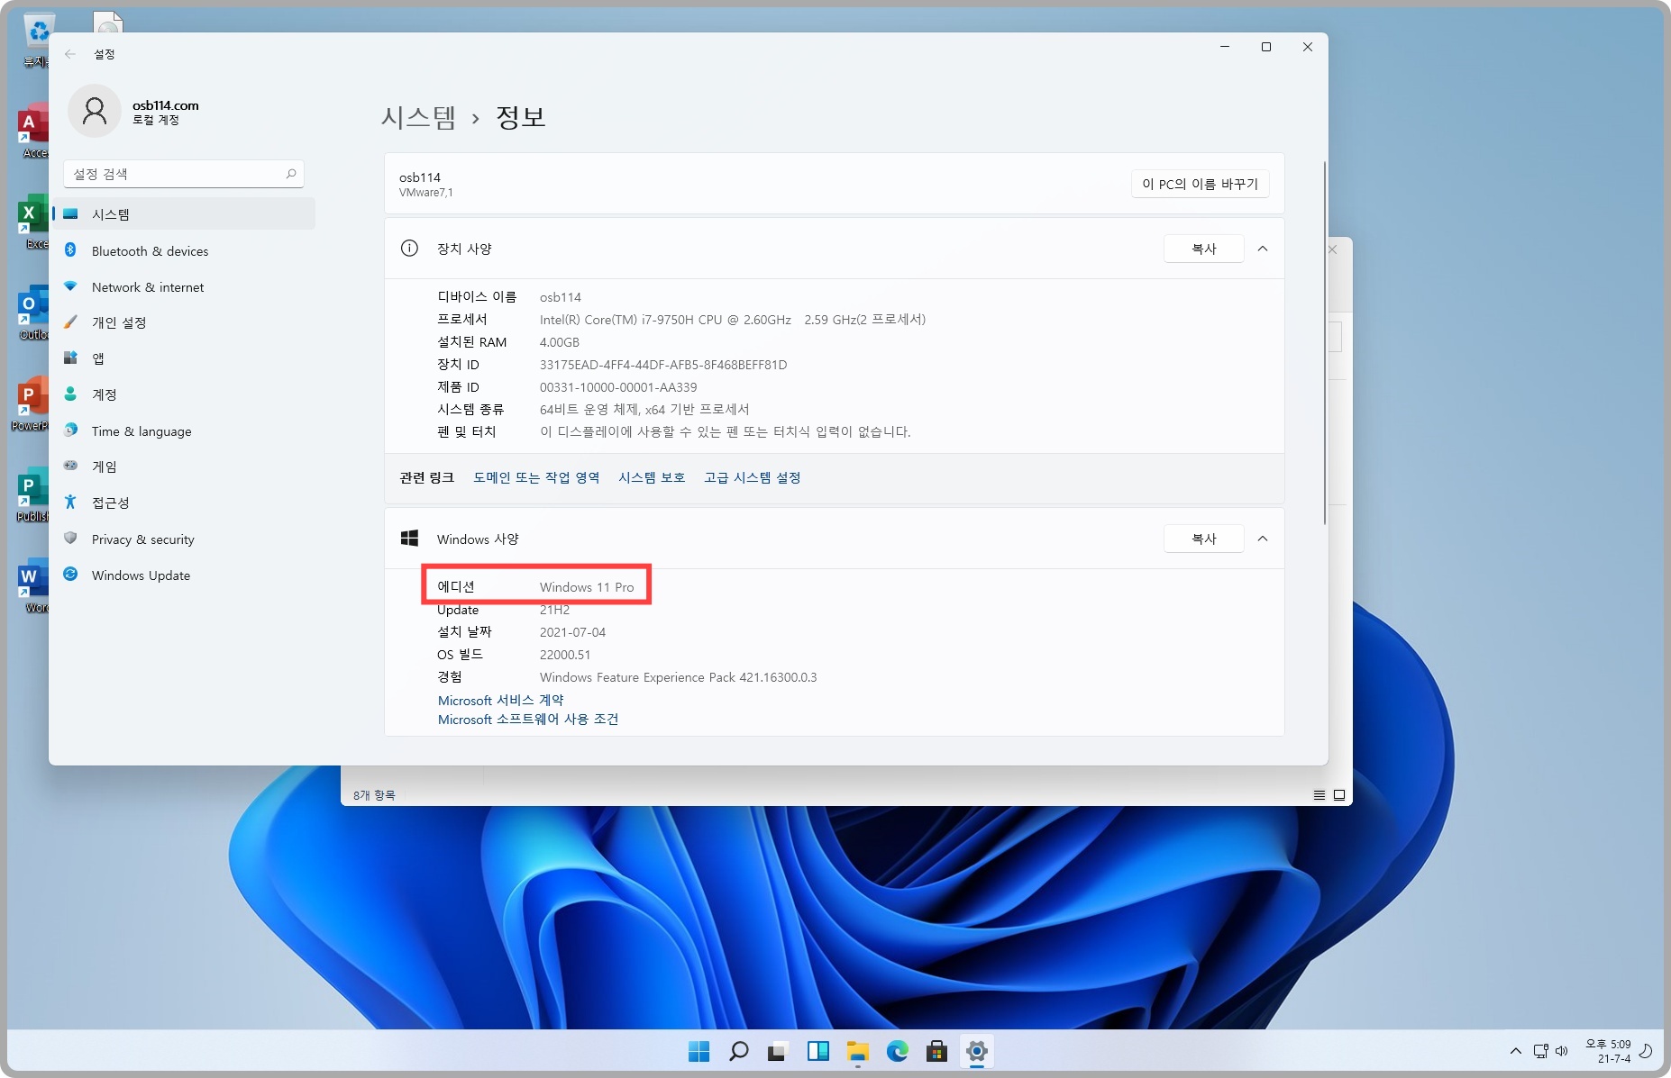Go to 개인 설정 personalization settings
Screen dimensions: 1671x1078
(185, 322)
